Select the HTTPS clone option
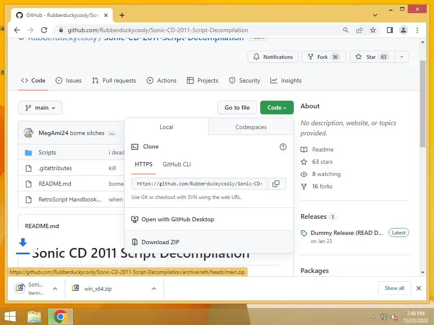The height and width of the screenshot is (325, 434). click(144, 165)
